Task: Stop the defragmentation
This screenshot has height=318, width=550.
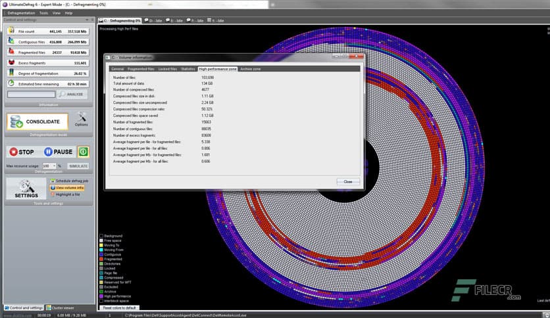Action: click(x=22, y=152)
